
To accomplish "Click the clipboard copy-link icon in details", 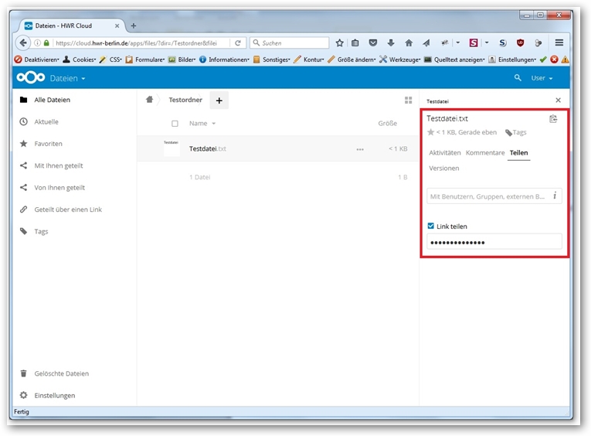I will [553, 119].
